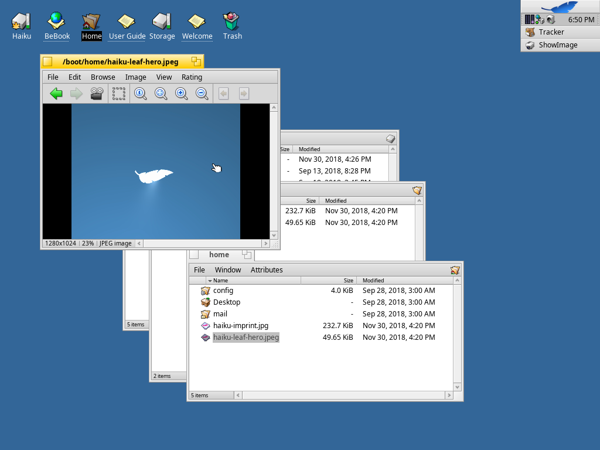600x450 pixels.
Task: Show image at original size
Action: point(141,93)
